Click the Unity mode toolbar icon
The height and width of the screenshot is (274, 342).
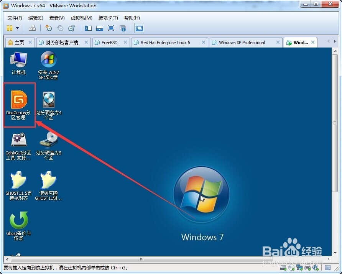click(x=123, y=28)
